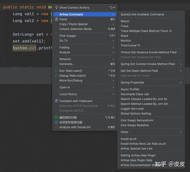
Task: Click the 关闭实时检测功能 blue icon
Action: (x=57, y=122)
